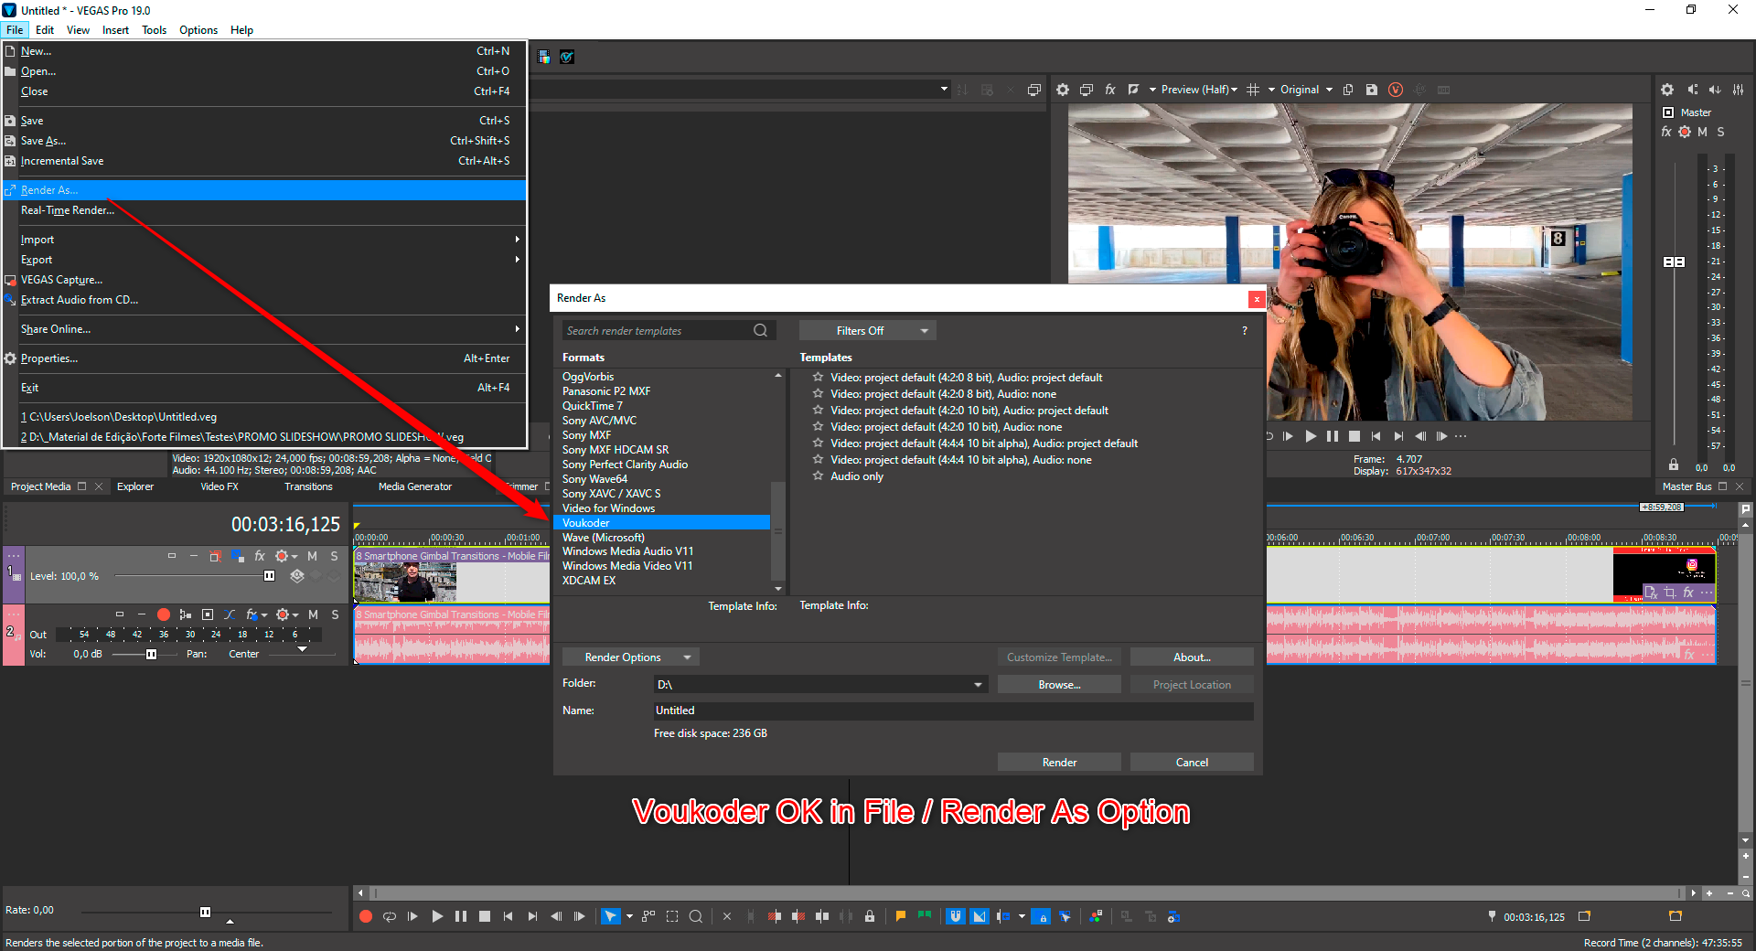This screenshot has width=1756, height=951.
Task: Choose Save As... from File menu
Action: (265, 141)
